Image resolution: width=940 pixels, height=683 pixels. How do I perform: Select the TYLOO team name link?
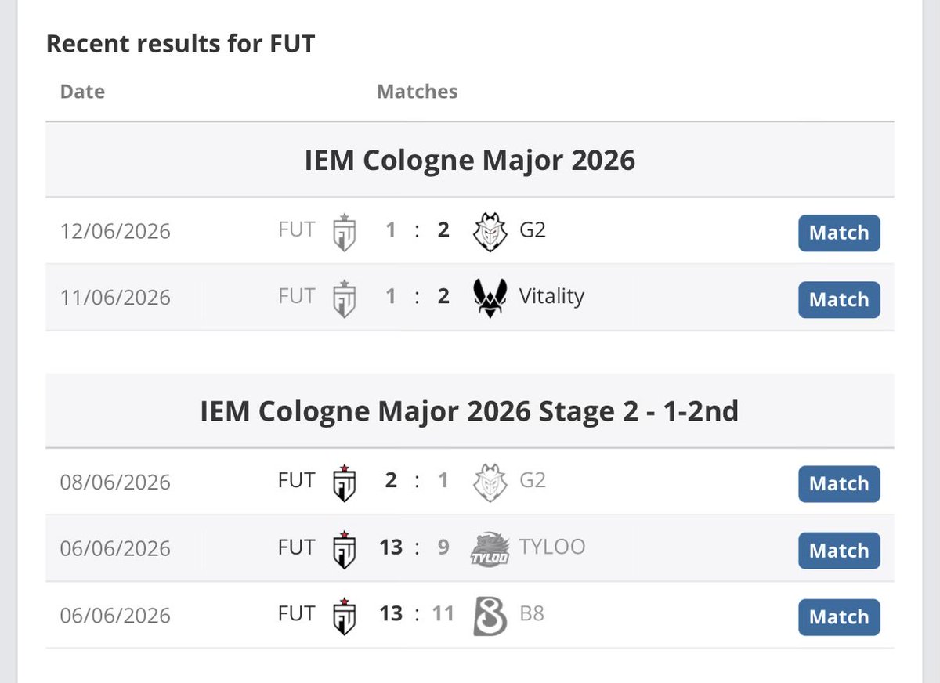[552, 547]
